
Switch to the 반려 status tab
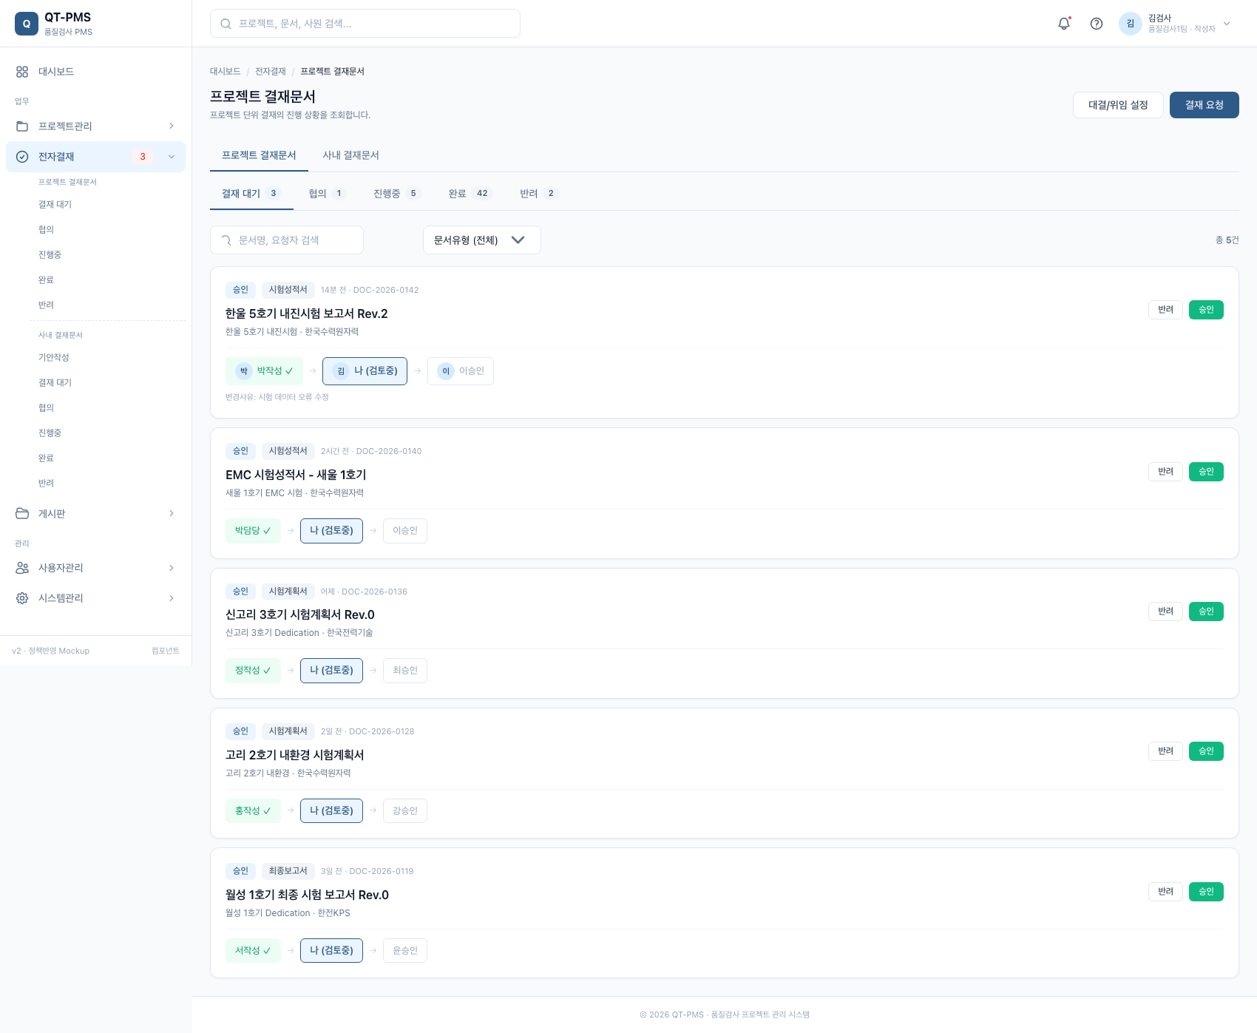click(x=539, y=194)
